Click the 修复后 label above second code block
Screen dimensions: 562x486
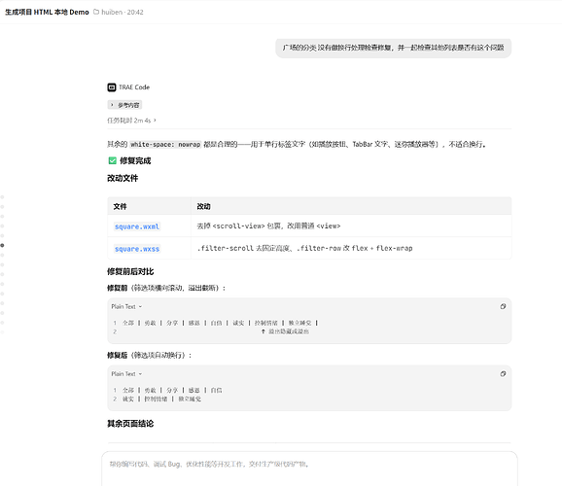pos(118,355)
